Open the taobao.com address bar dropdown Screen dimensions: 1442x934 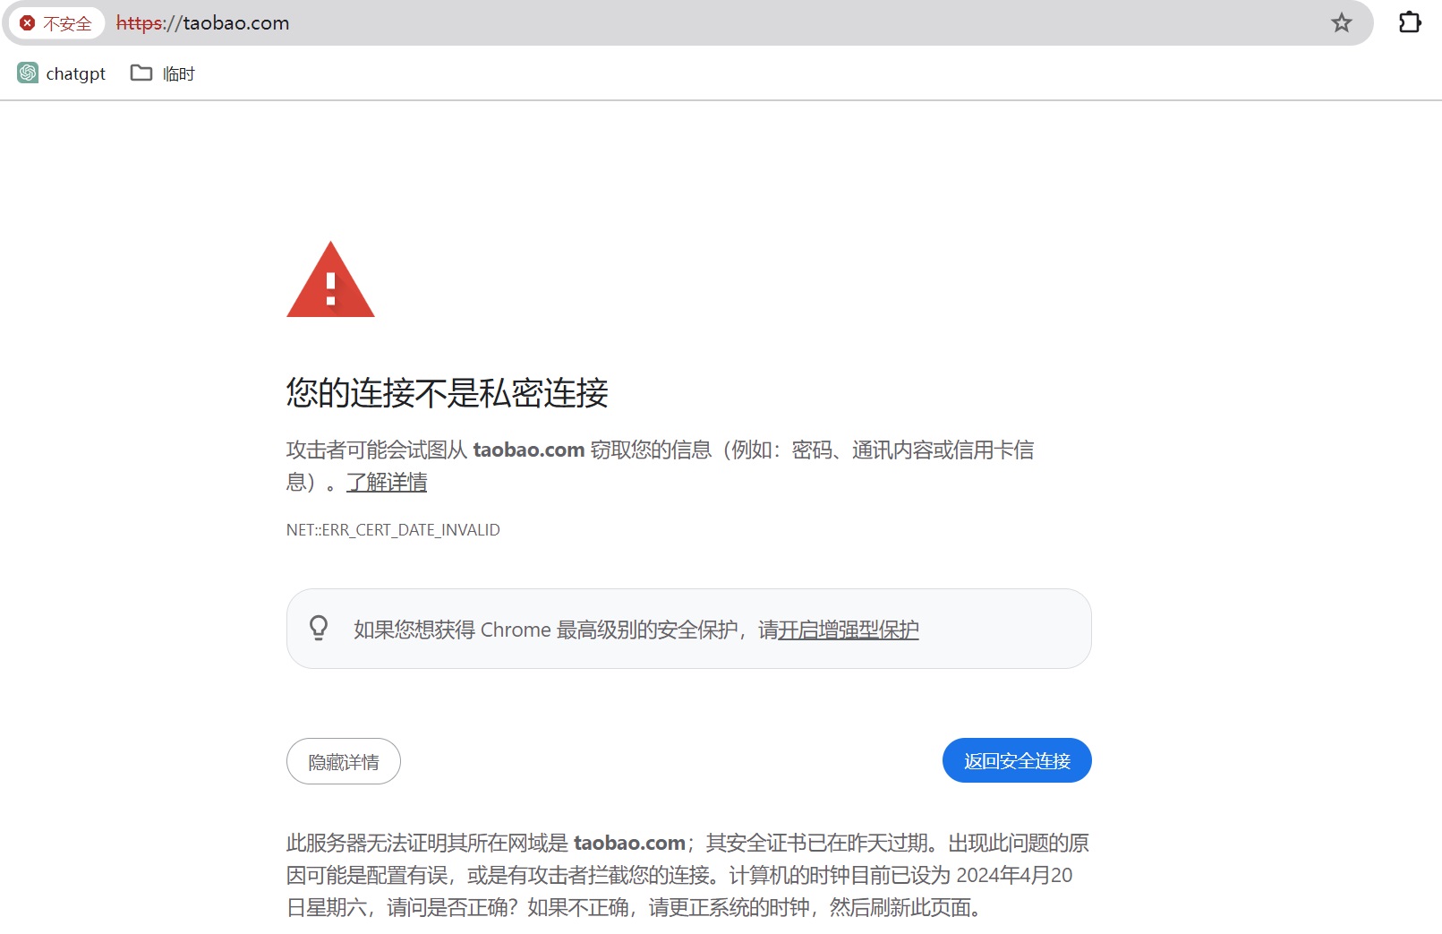234,23
